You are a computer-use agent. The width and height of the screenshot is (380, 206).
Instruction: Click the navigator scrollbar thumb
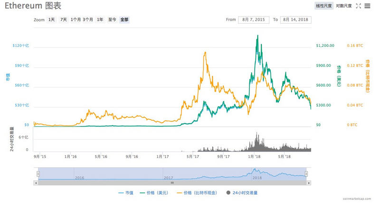172,183
